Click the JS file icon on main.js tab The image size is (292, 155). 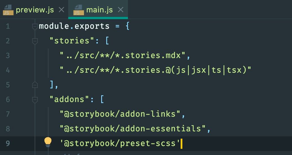tap(79, 10)
